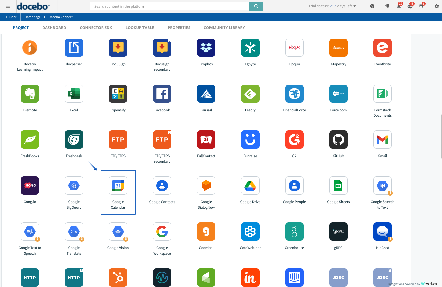Open the Google People connector
This screenshot has width=442, height=287.
point(294,186)
